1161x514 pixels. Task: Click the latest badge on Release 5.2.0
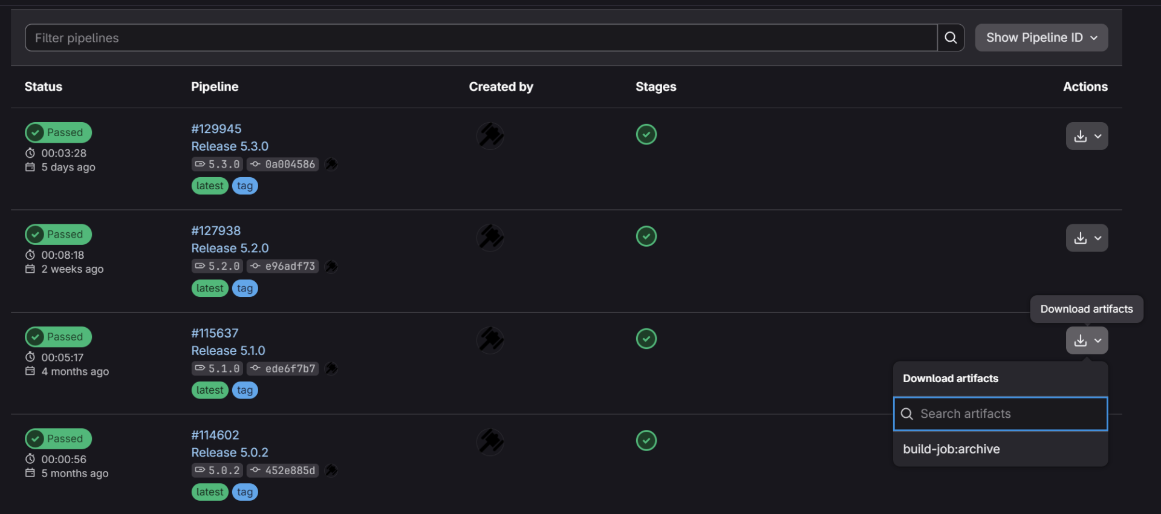point(210,288)
